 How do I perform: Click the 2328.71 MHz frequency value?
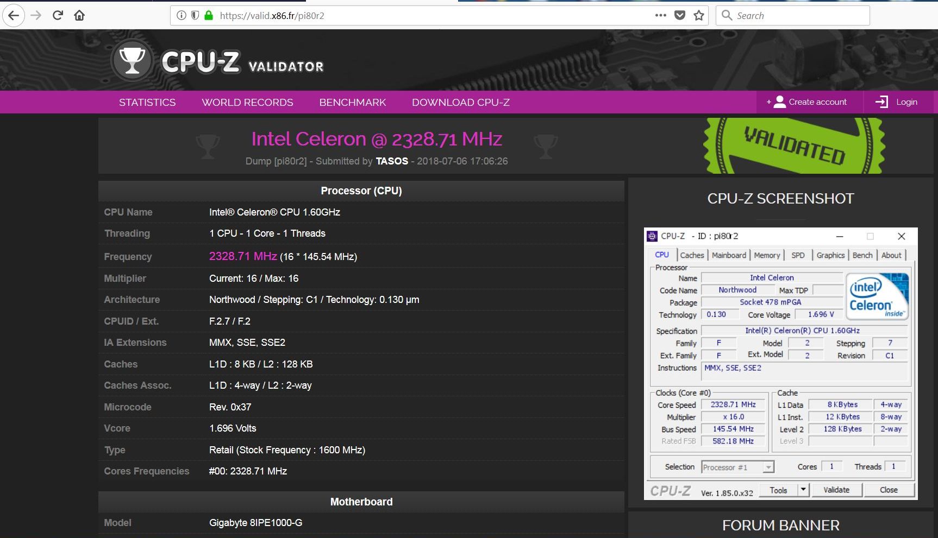point(243,256)
